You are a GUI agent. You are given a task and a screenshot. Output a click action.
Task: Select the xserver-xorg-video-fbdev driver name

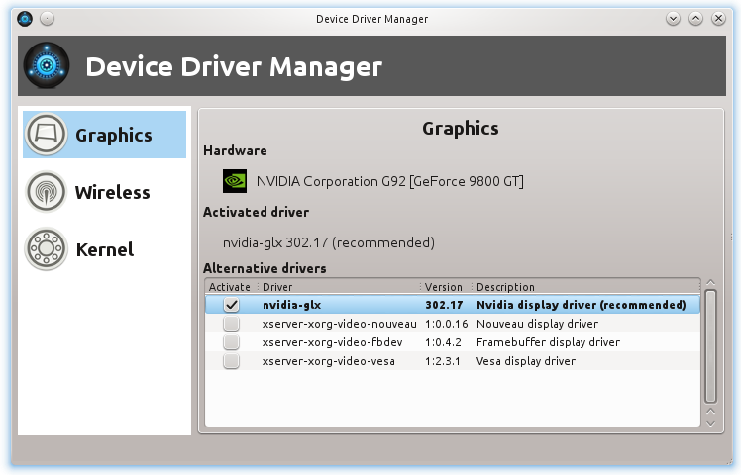(332, 342)
